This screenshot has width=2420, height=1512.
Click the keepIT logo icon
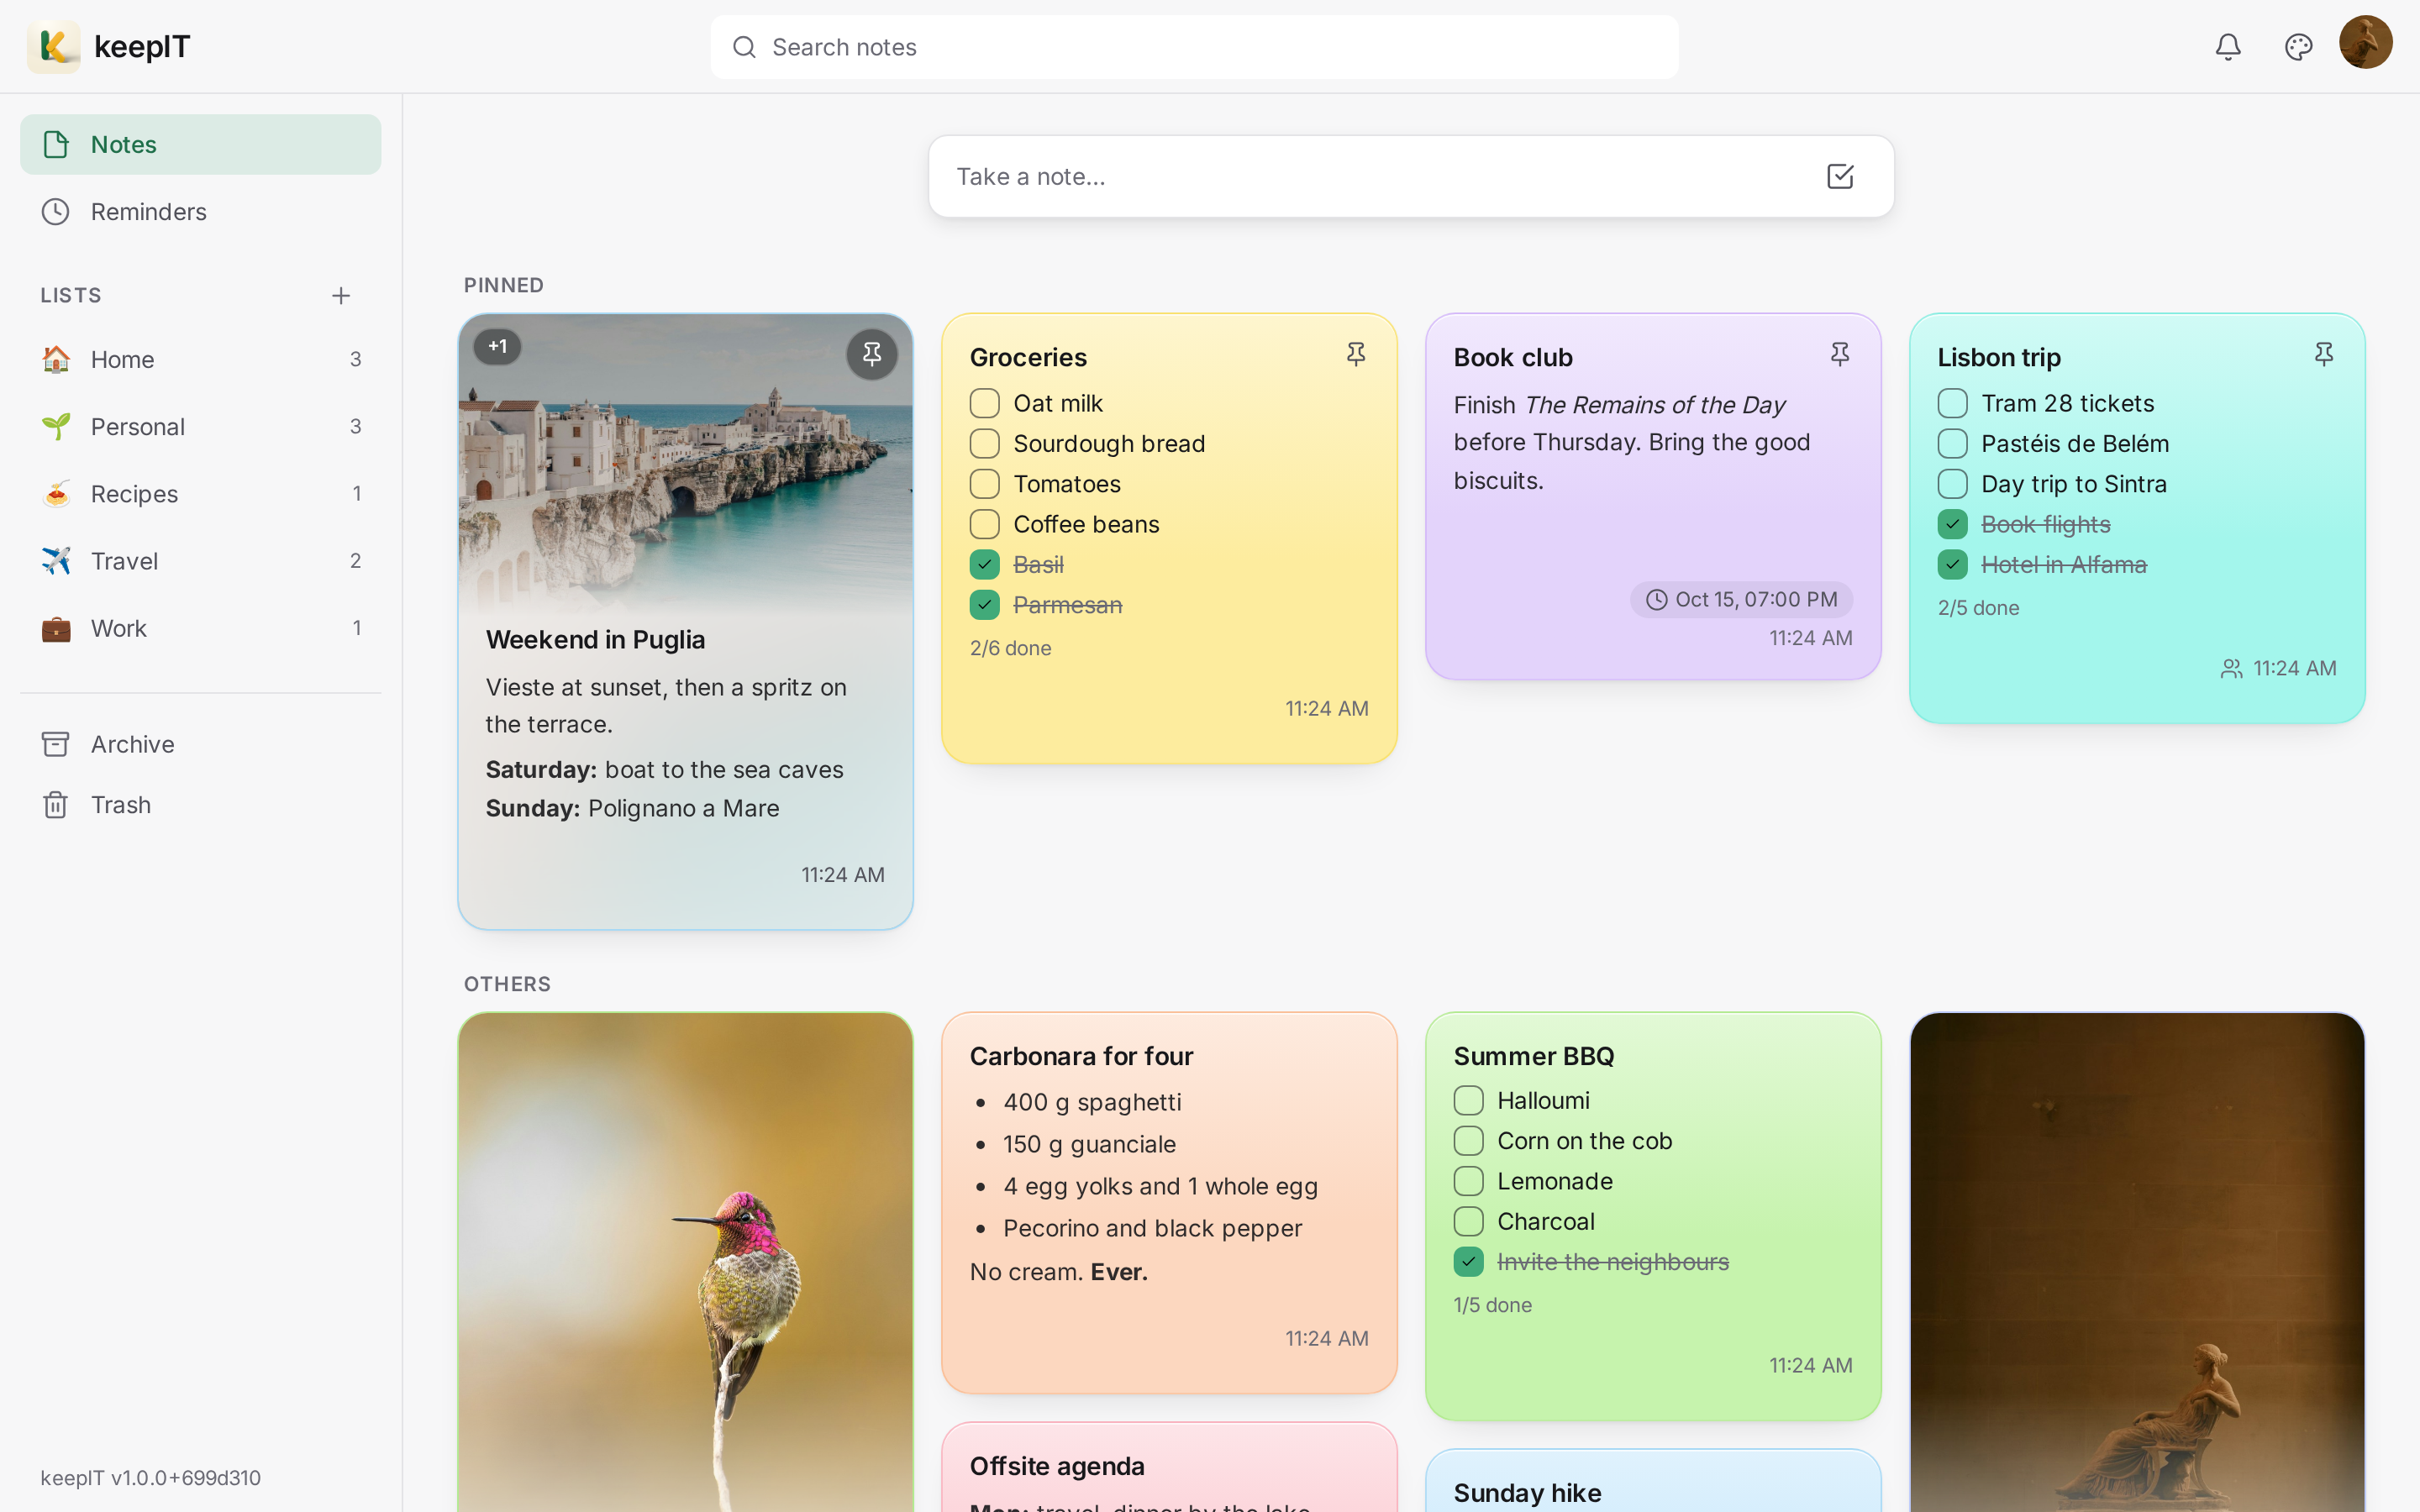pyautogui.click(x=54, y=47)
